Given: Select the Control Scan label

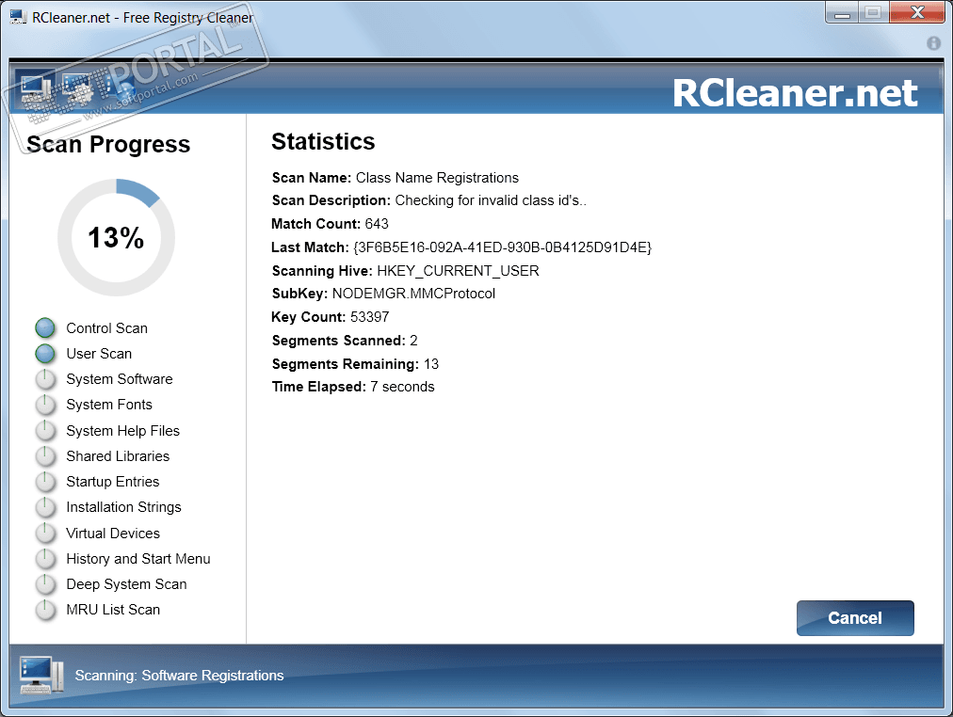Looking at the screenshot, I should coord(107,328).
